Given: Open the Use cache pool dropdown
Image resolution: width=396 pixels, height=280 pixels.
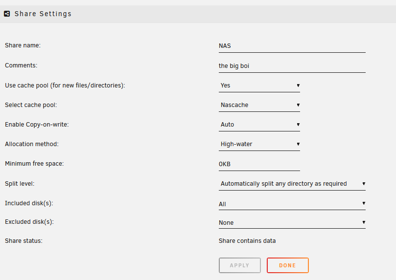Looking at the screenshot, I should tap(259, 86).
